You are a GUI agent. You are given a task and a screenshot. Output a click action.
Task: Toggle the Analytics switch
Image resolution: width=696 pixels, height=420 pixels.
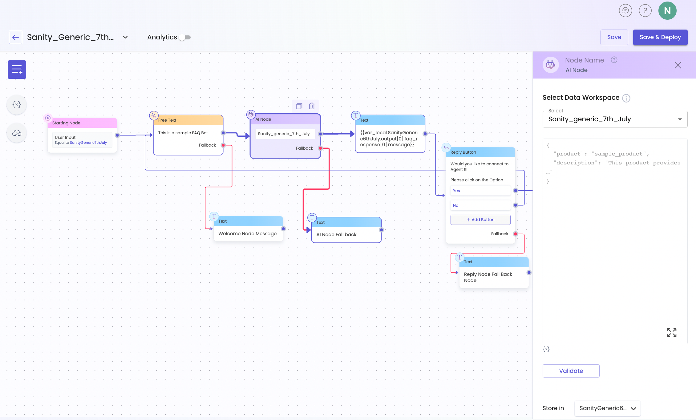[185, 37]
